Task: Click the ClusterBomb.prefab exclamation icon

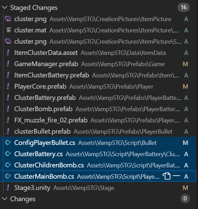Action: coord(8,109)
